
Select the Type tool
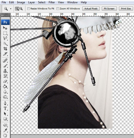coord(5,108)
